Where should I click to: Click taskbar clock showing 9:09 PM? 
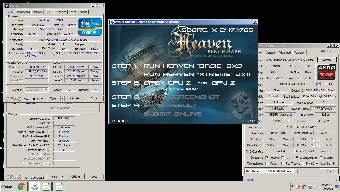pos(327,187)
